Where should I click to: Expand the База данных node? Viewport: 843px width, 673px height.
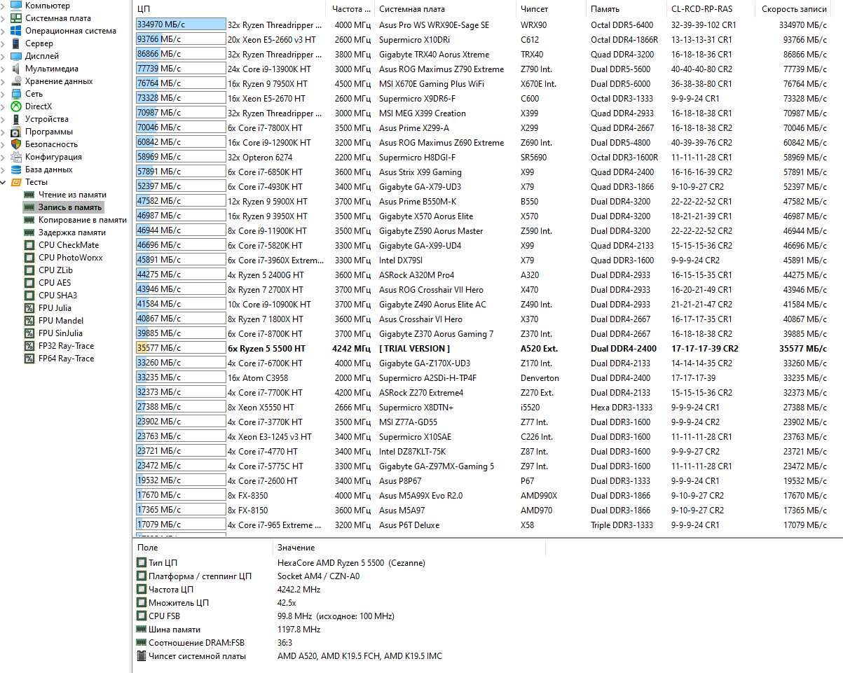(x=4, y=169)
